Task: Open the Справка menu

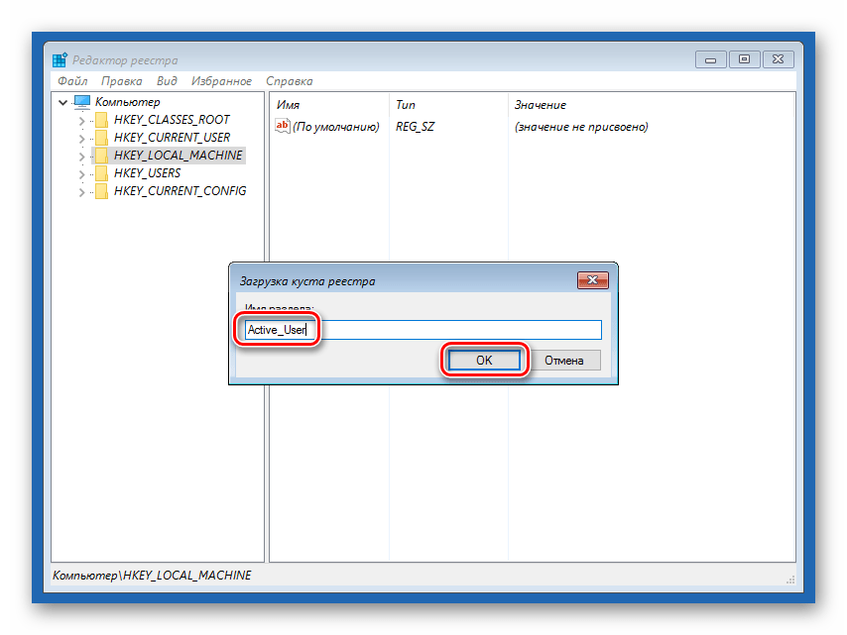Action: tap(289, 81)
